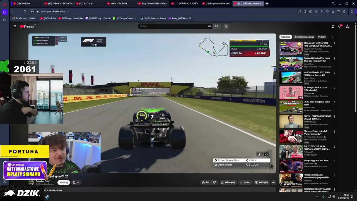Like the video with 819 likes

pos(206,182)
